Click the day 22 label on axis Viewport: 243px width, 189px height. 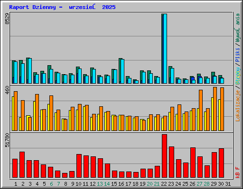coord(164,184)
